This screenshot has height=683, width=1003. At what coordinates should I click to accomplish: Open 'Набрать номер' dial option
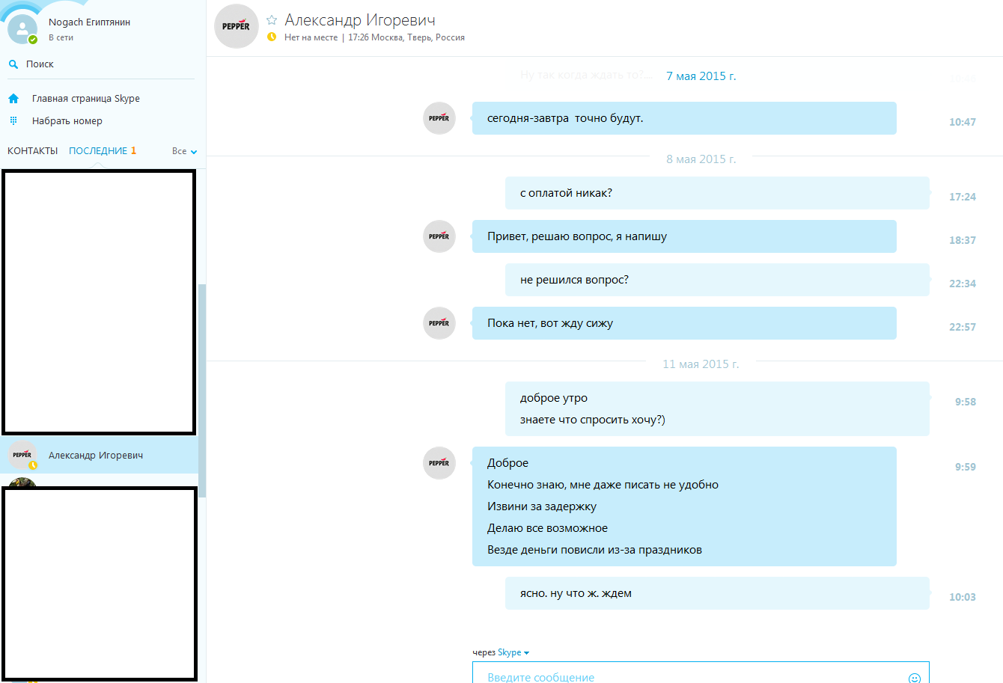67,121
